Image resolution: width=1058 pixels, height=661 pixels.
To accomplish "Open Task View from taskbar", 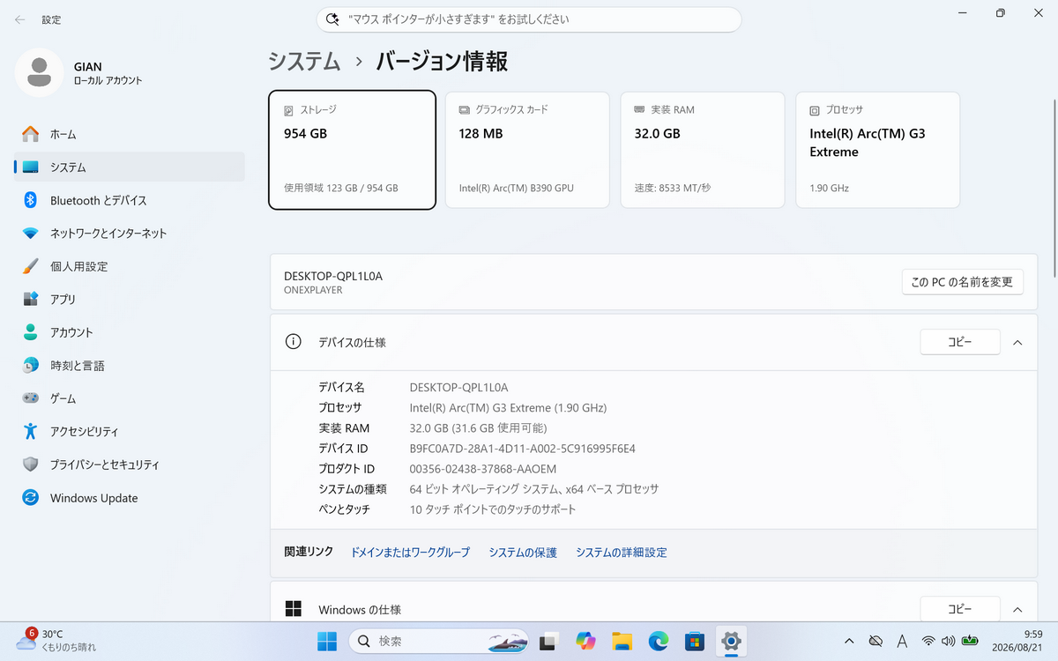I will pyautogui.click(x=550, y=641).
